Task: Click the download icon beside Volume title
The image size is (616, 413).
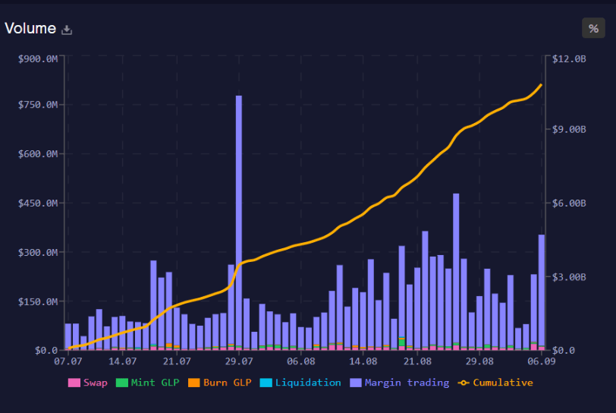Action: (67, 30)
